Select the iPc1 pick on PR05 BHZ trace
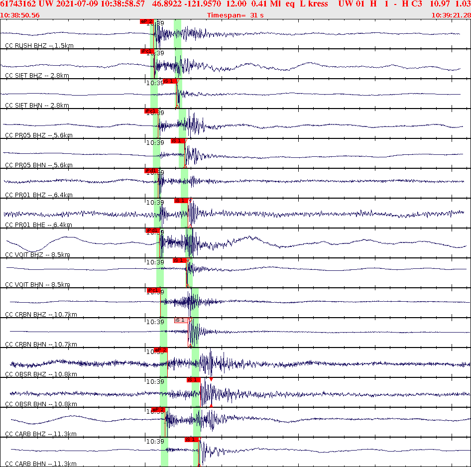The image size is (471, 467). 152,111
